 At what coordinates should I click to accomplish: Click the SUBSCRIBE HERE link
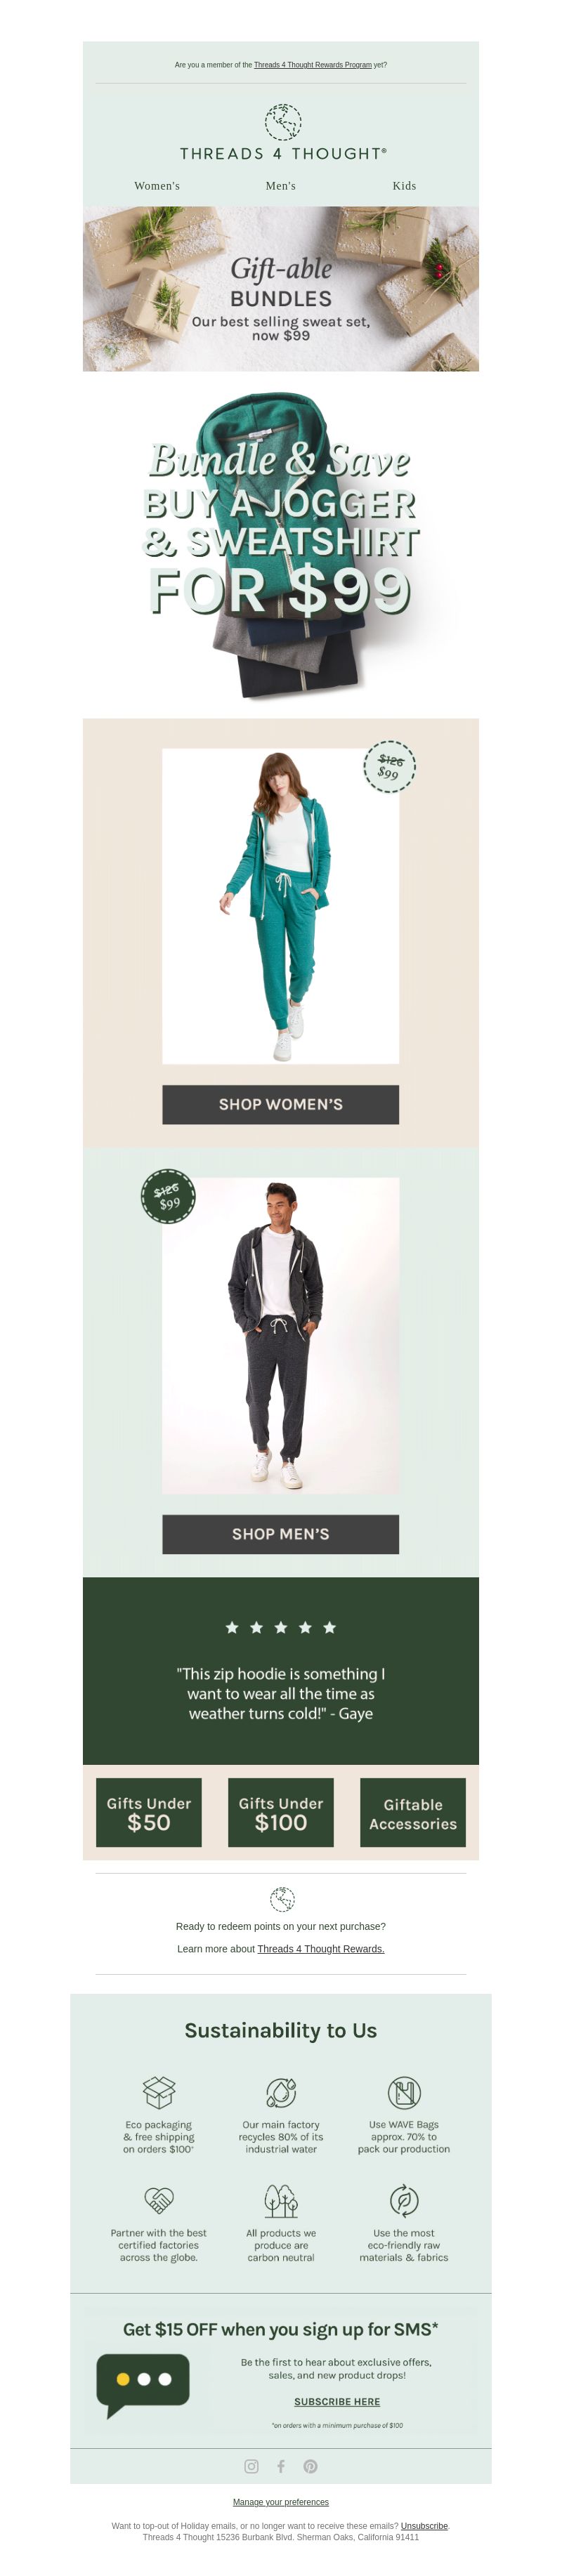337,2401
